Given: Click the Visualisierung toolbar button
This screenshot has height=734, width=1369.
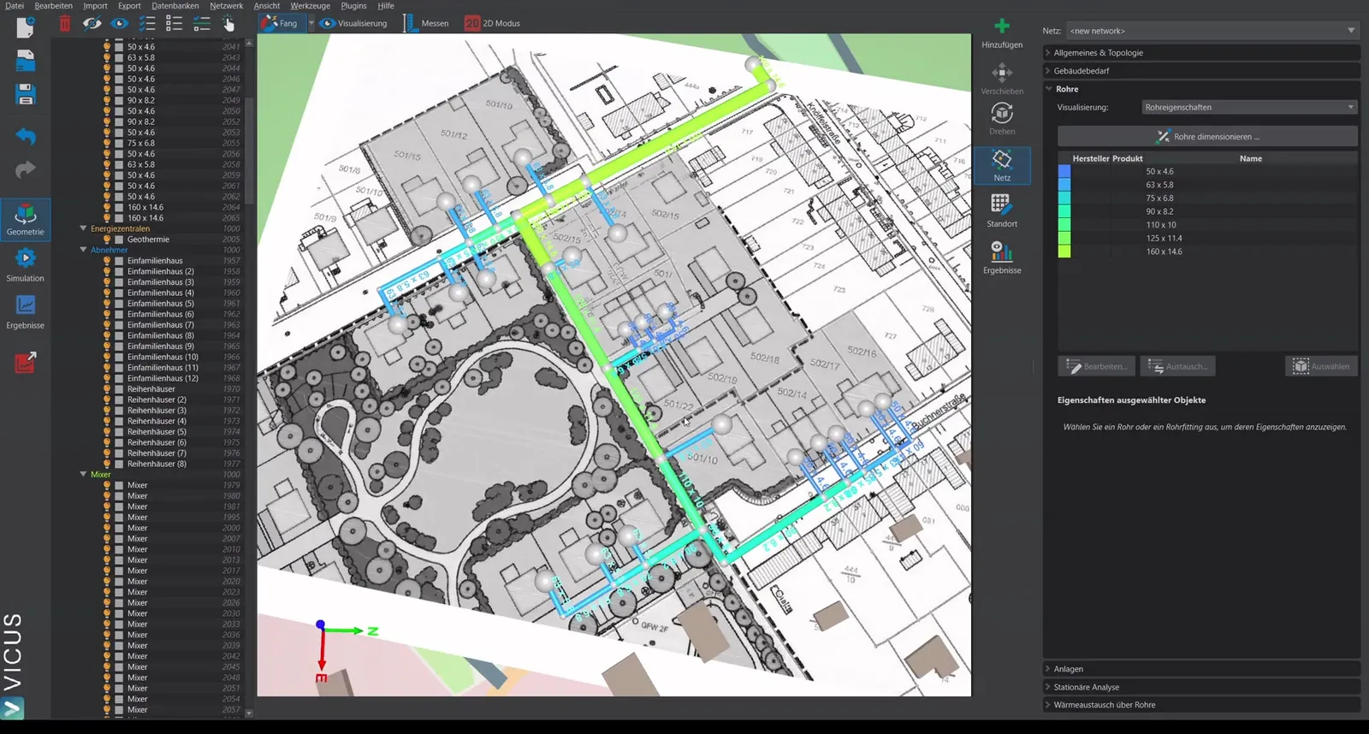Looking at the screenshot, I should [353, 23].
